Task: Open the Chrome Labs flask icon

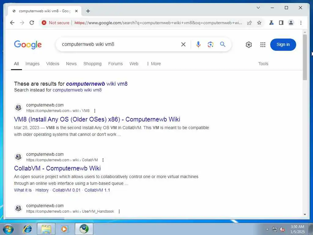Action: [271, 23]
